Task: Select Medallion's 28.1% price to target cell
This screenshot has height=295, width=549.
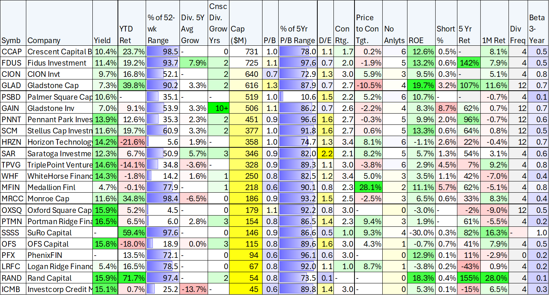Action: (368, 187)
